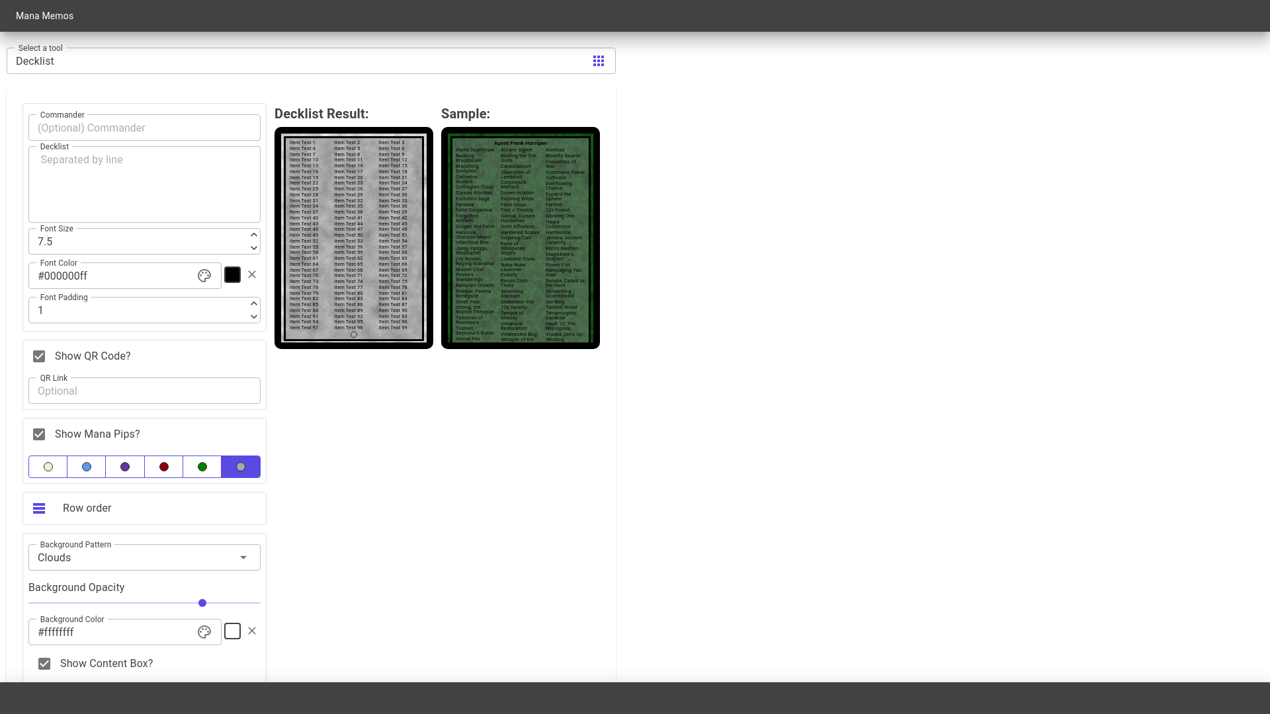1270x714 pixels.
Task: Clear the Background Color value
Action: 252,631
